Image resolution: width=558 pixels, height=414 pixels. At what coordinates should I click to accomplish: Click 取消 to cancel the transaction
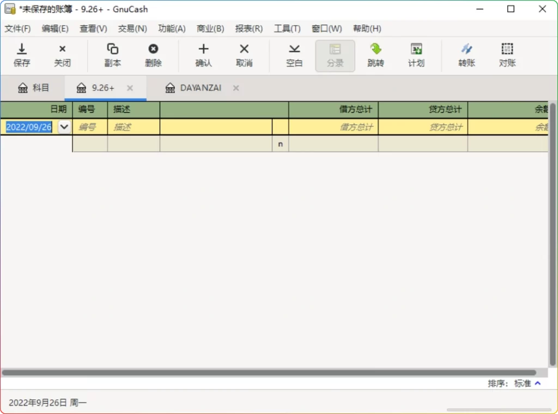pos(244,54)
